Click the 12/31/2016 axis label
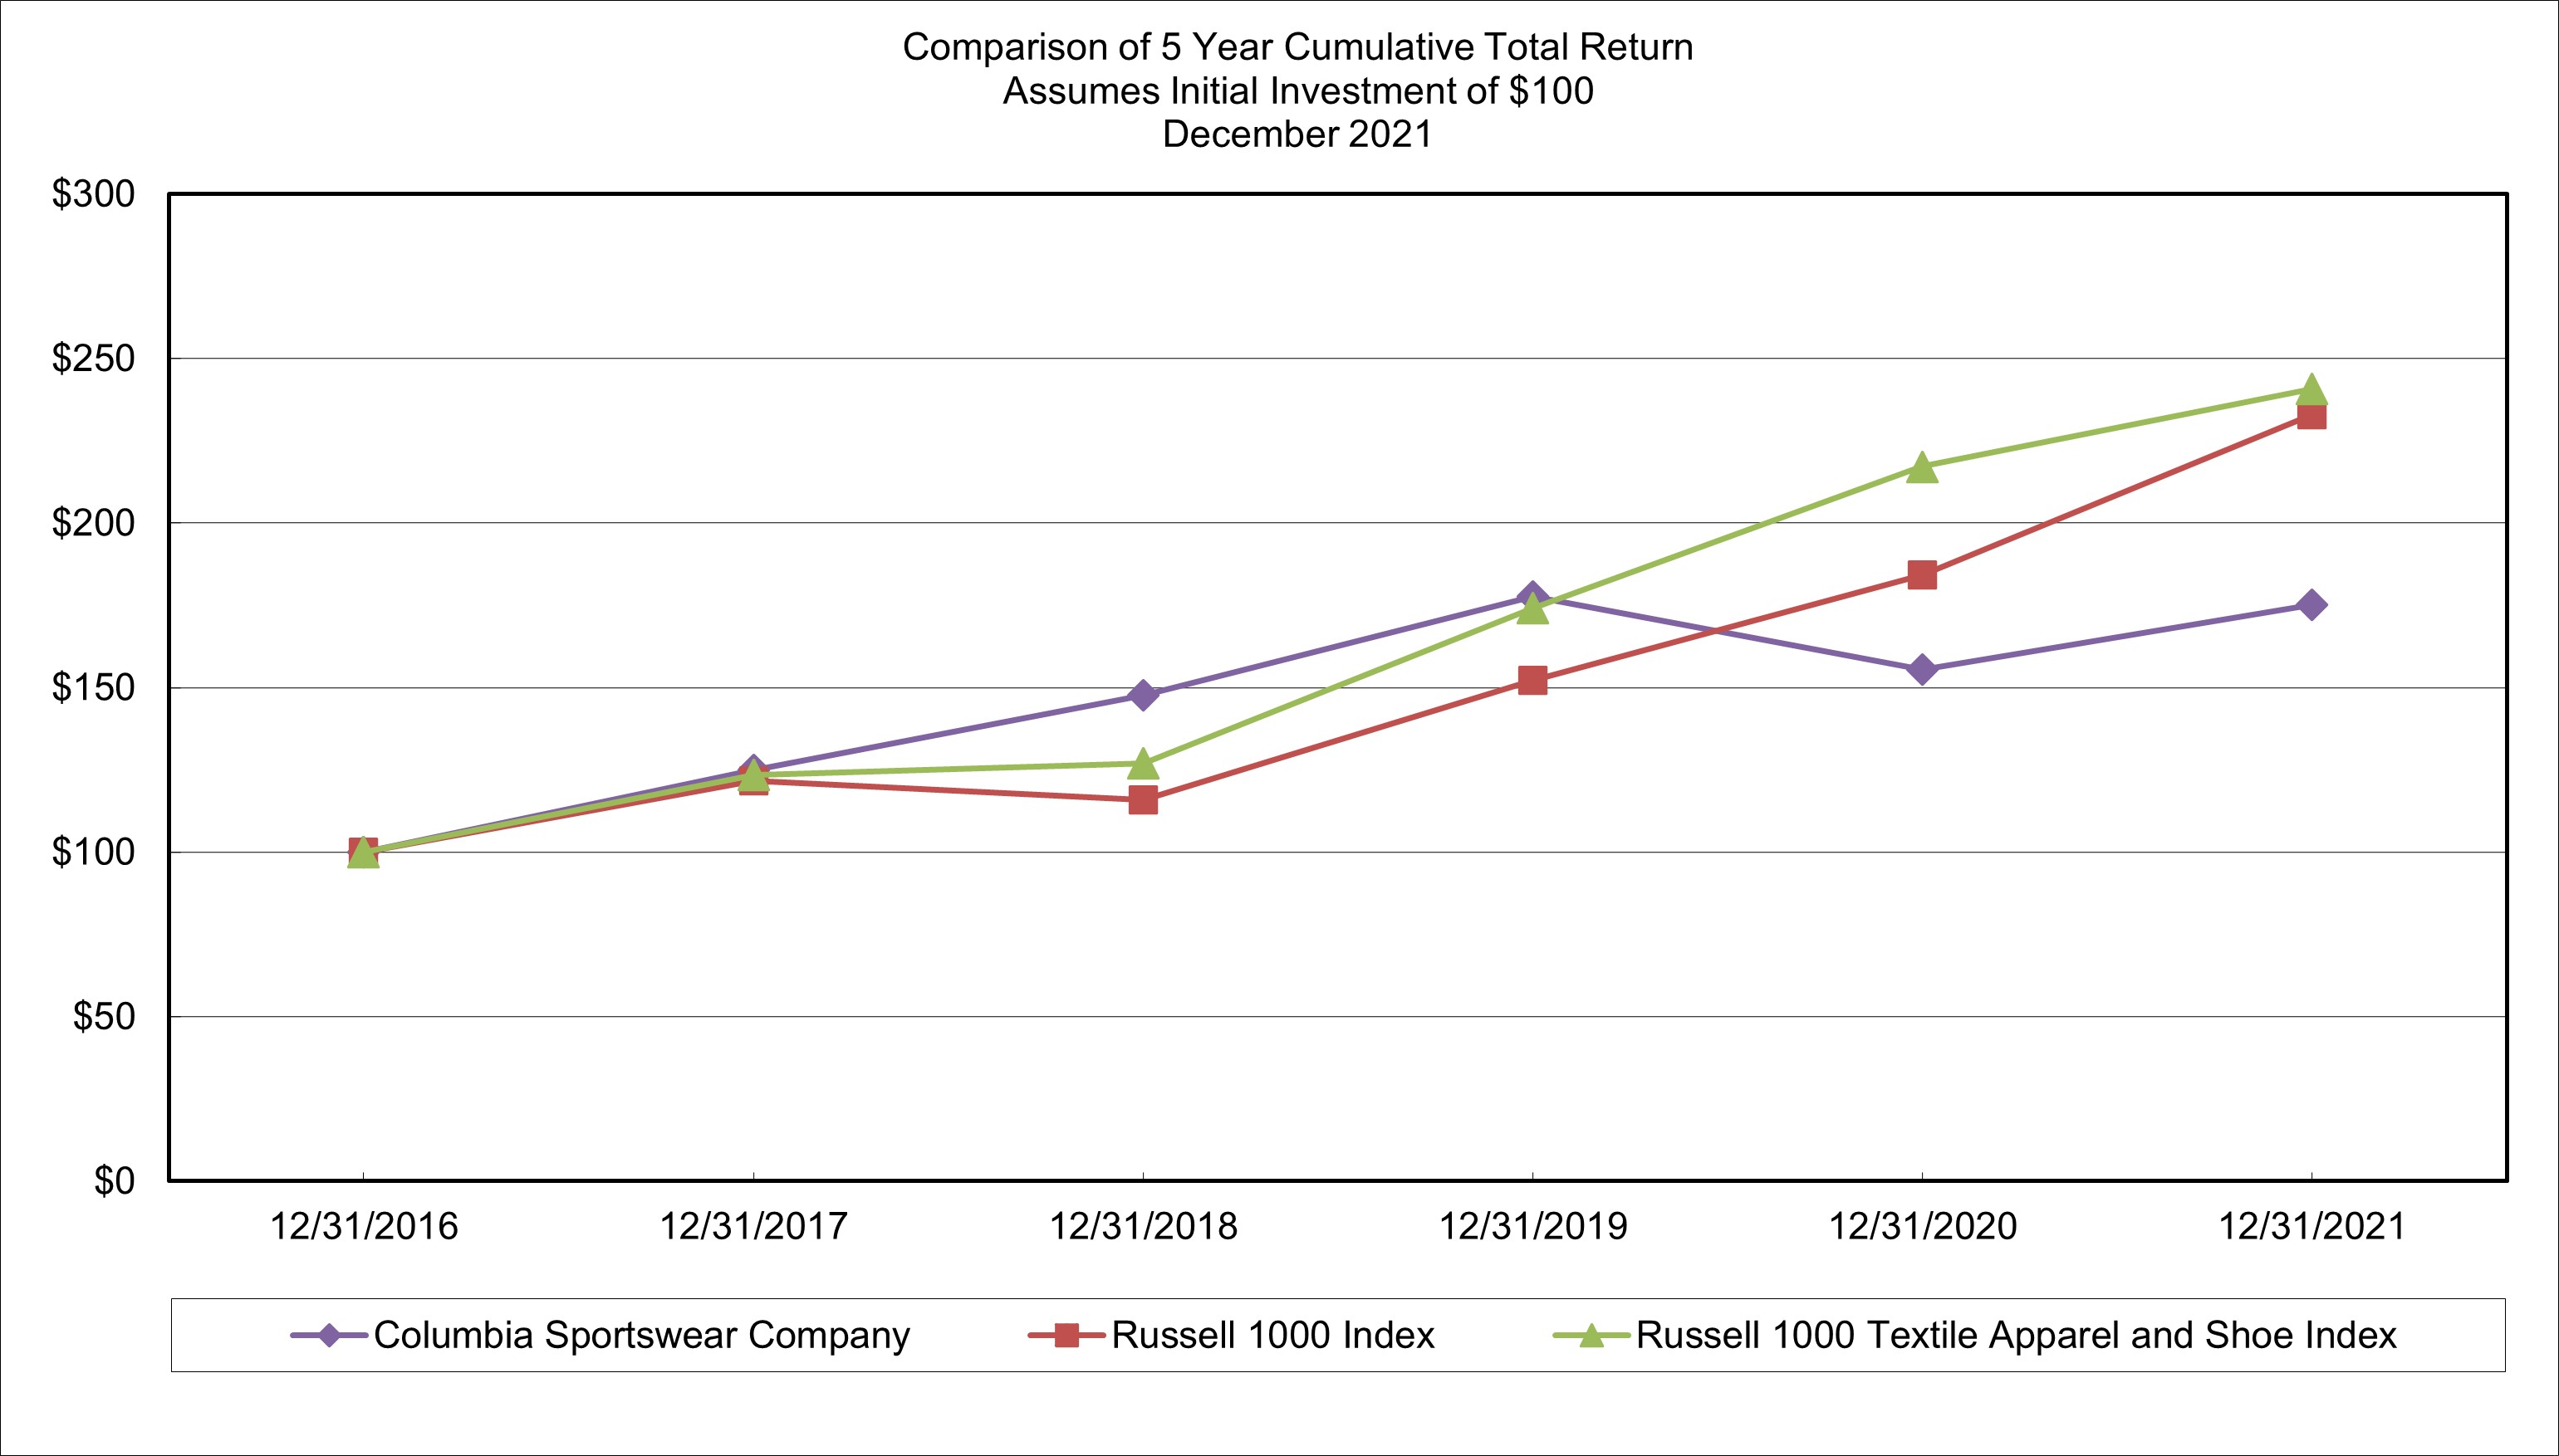Viewport: 2559px width, 1456px height. (364, 1226)
